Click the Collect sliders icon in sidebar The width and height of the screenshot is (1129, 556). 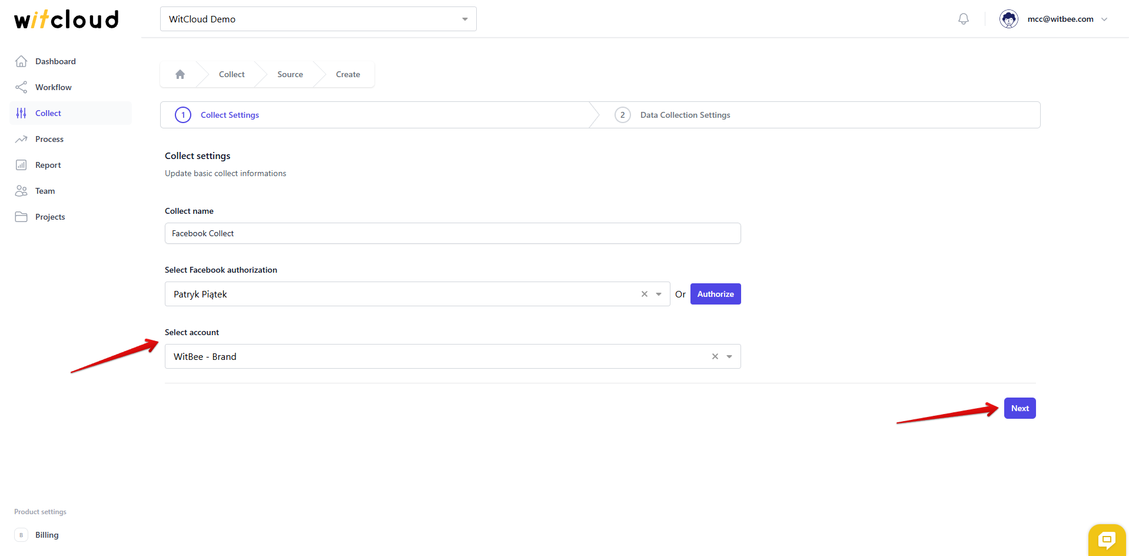[x=21, y=113]
